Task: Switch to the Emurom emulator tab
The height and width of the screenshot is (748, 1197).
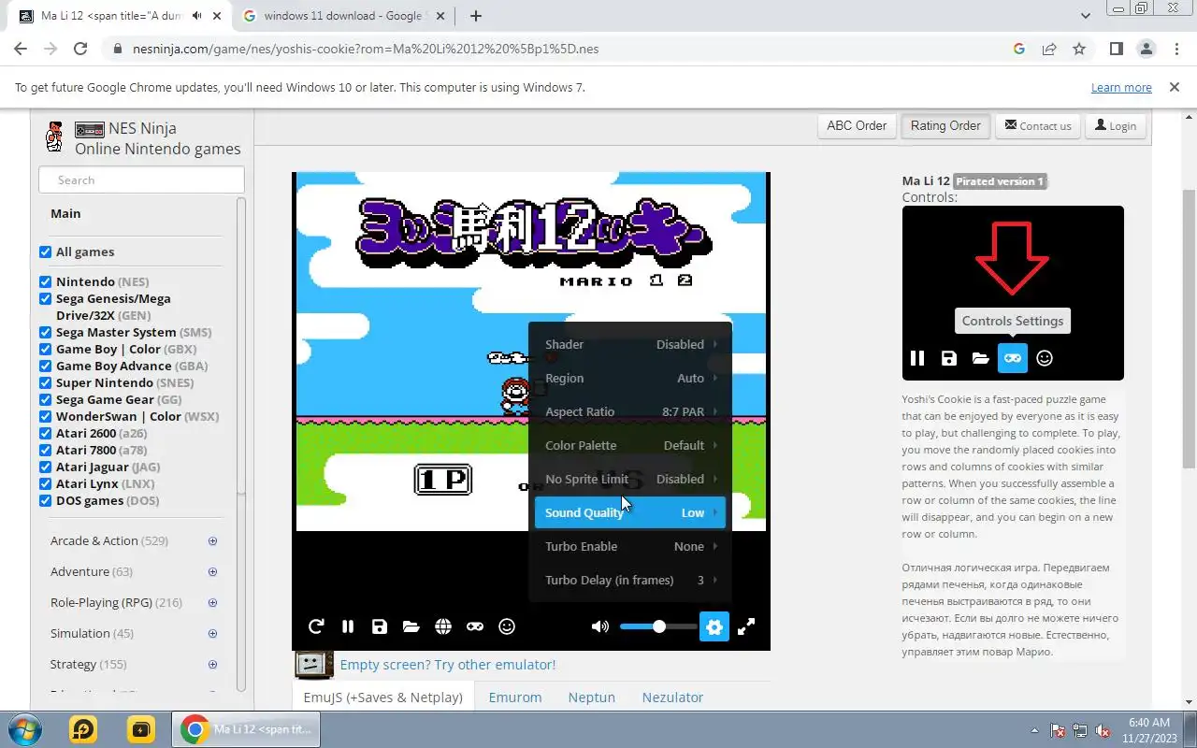Action: (x=515, y=697)
